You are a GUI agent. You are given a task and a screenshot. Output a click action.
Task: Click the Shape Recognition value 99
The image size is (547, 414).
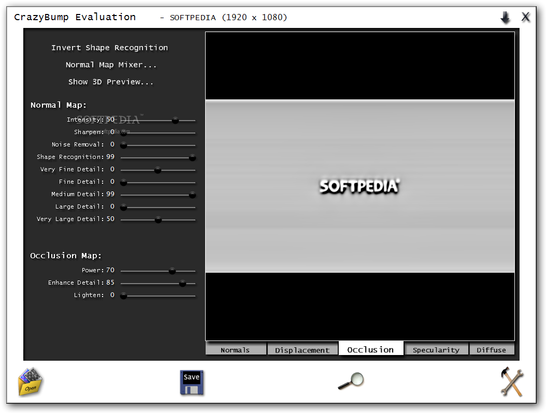(110, 156)
